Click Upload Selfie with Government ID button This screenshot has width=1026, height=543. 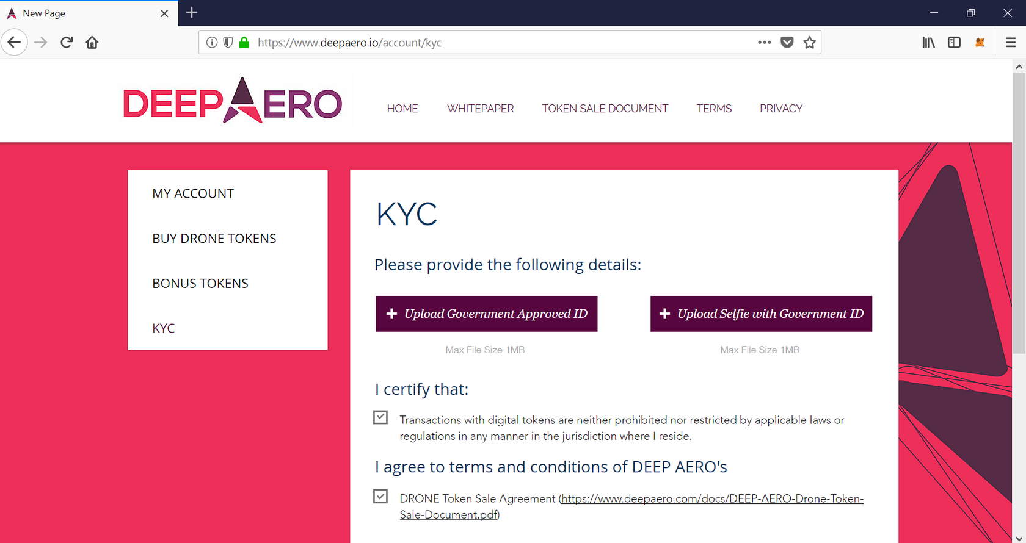click(x=762, y=314)
